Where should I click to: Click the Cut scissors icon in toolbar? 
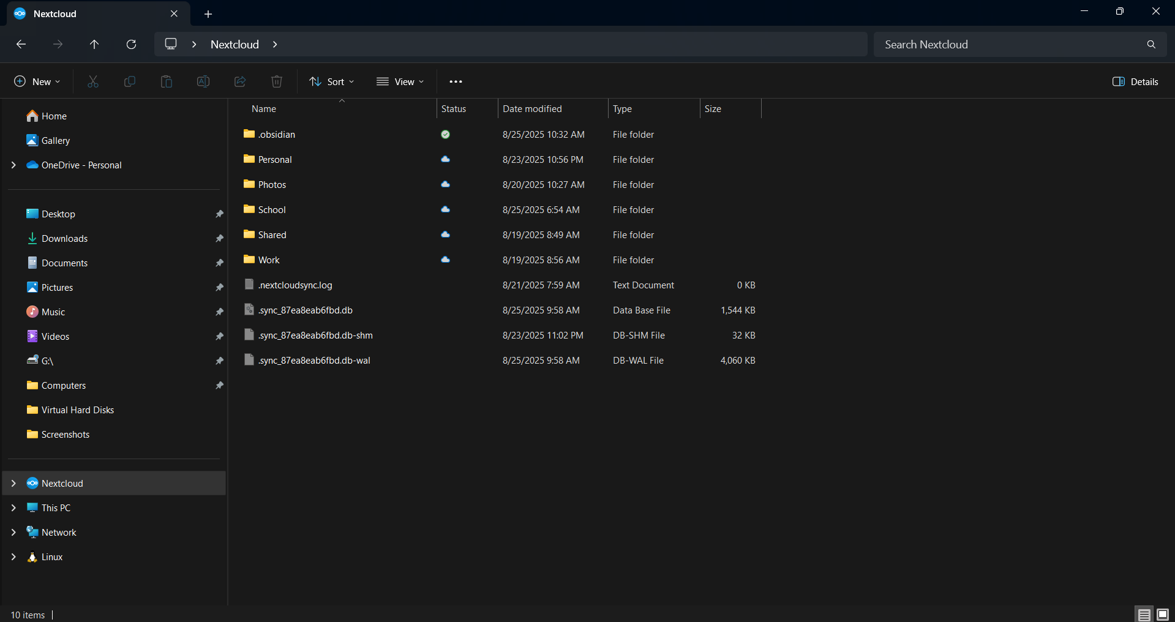click(x=93, y=81)
